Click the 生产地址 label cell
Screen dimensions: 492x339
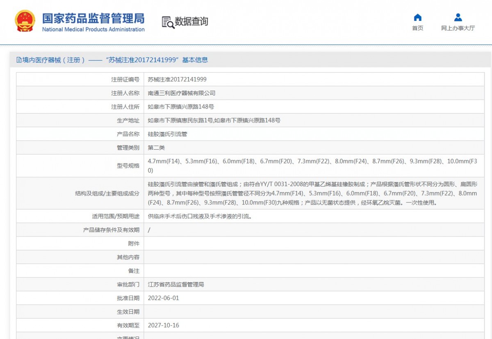80,120
